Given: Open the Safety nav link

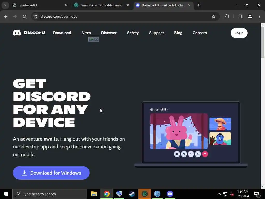Looking at the screenshot, I should click(133, 33).
